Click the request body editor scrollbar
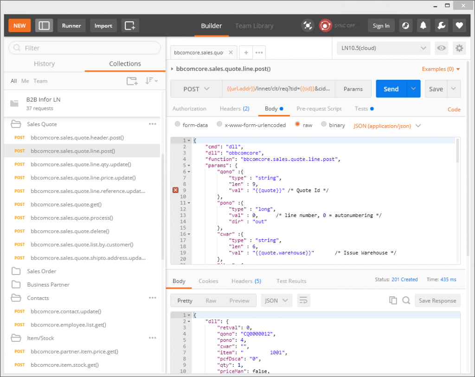The image size is (475, 377). tap(457, 152)
